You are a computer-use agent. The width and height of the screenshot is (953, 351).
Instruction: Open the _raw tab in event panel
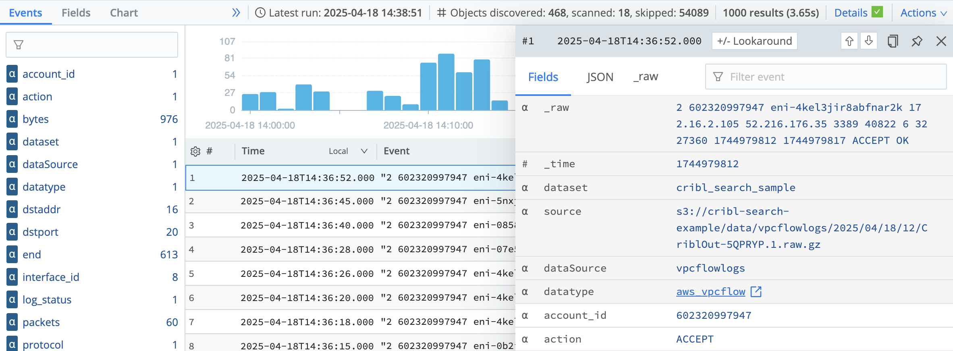click(646, 77)
